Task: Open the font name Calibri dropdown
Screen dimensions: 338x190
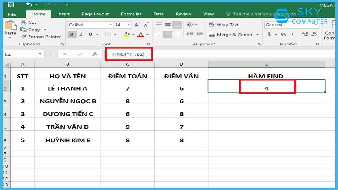Action: (x=111, y=25)
